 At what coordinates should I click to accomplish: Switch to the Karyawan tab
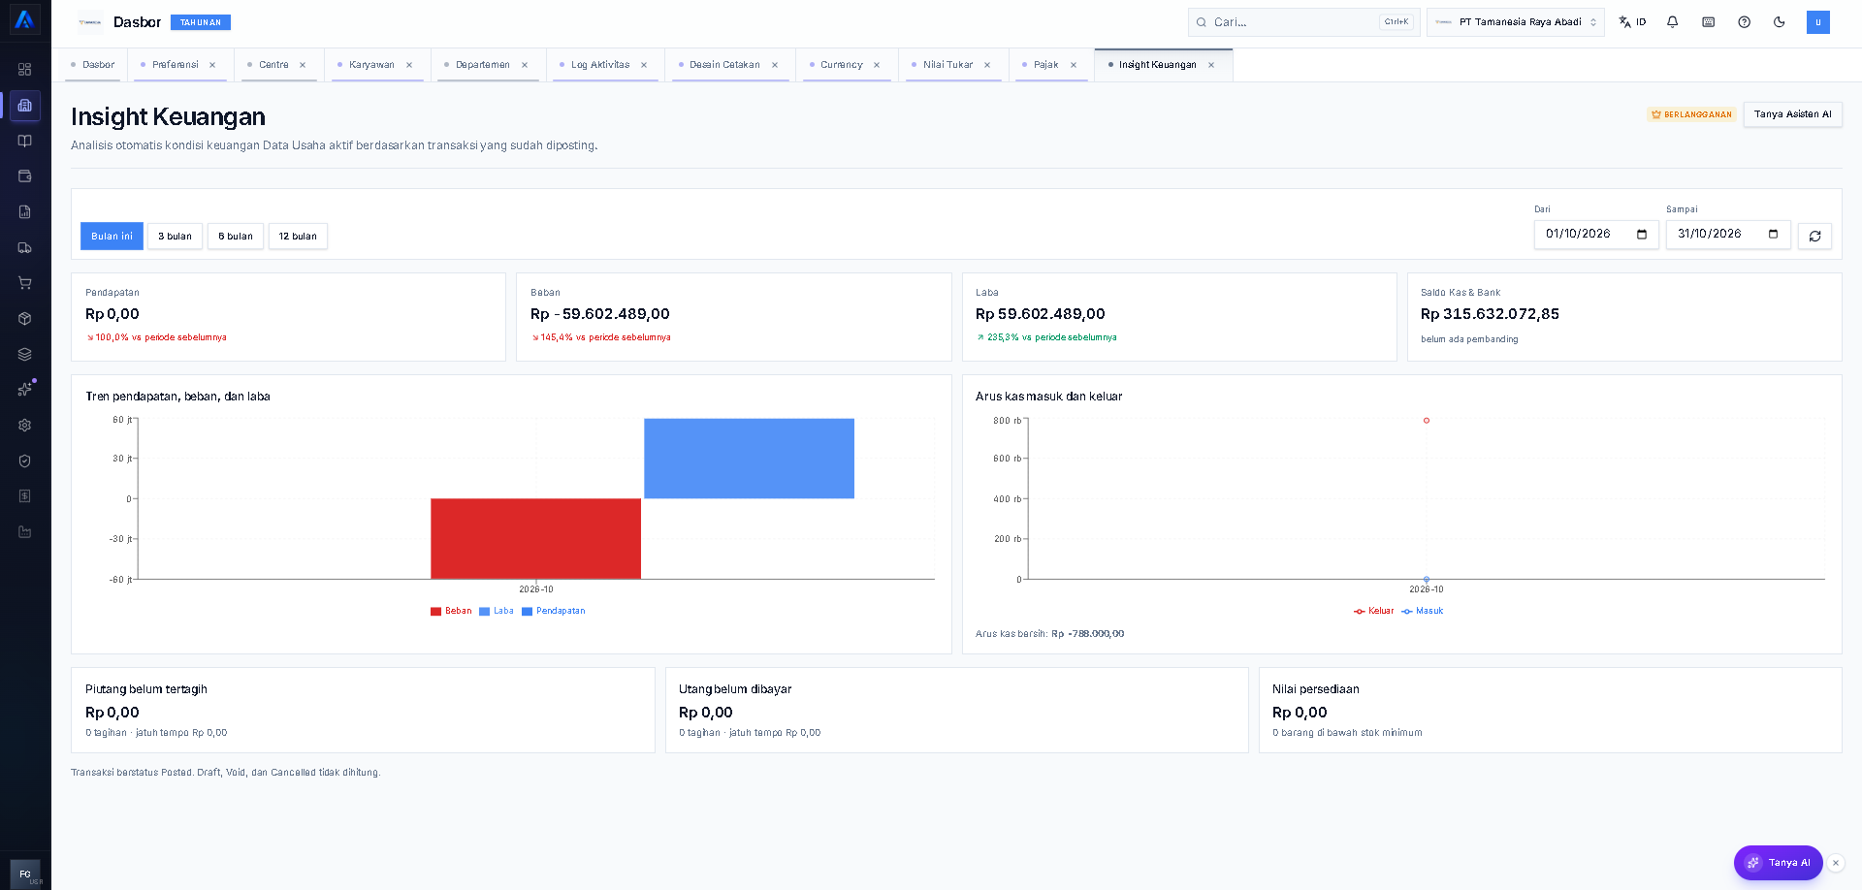(x=371, y=65)
